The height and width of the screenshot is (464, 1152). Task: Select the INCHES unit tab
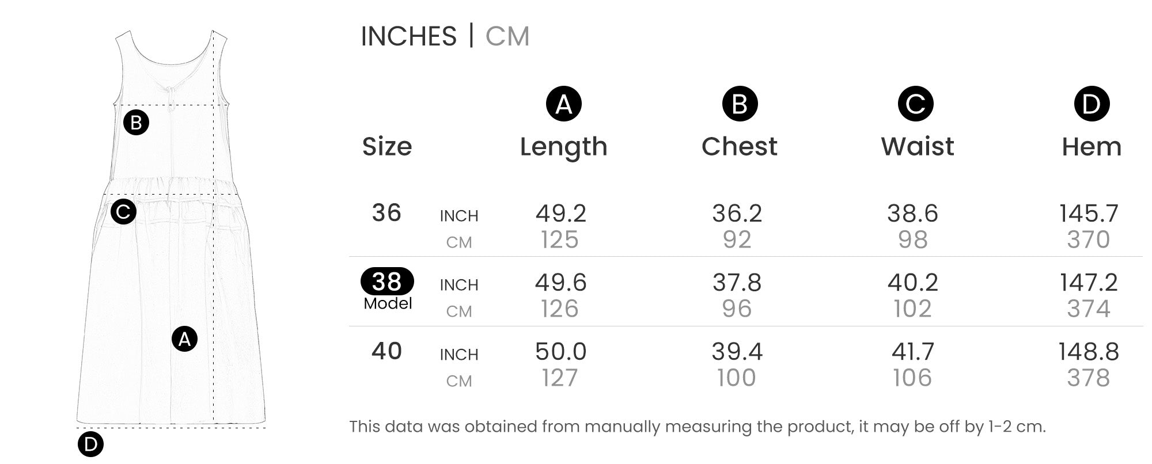pos(408,36)
